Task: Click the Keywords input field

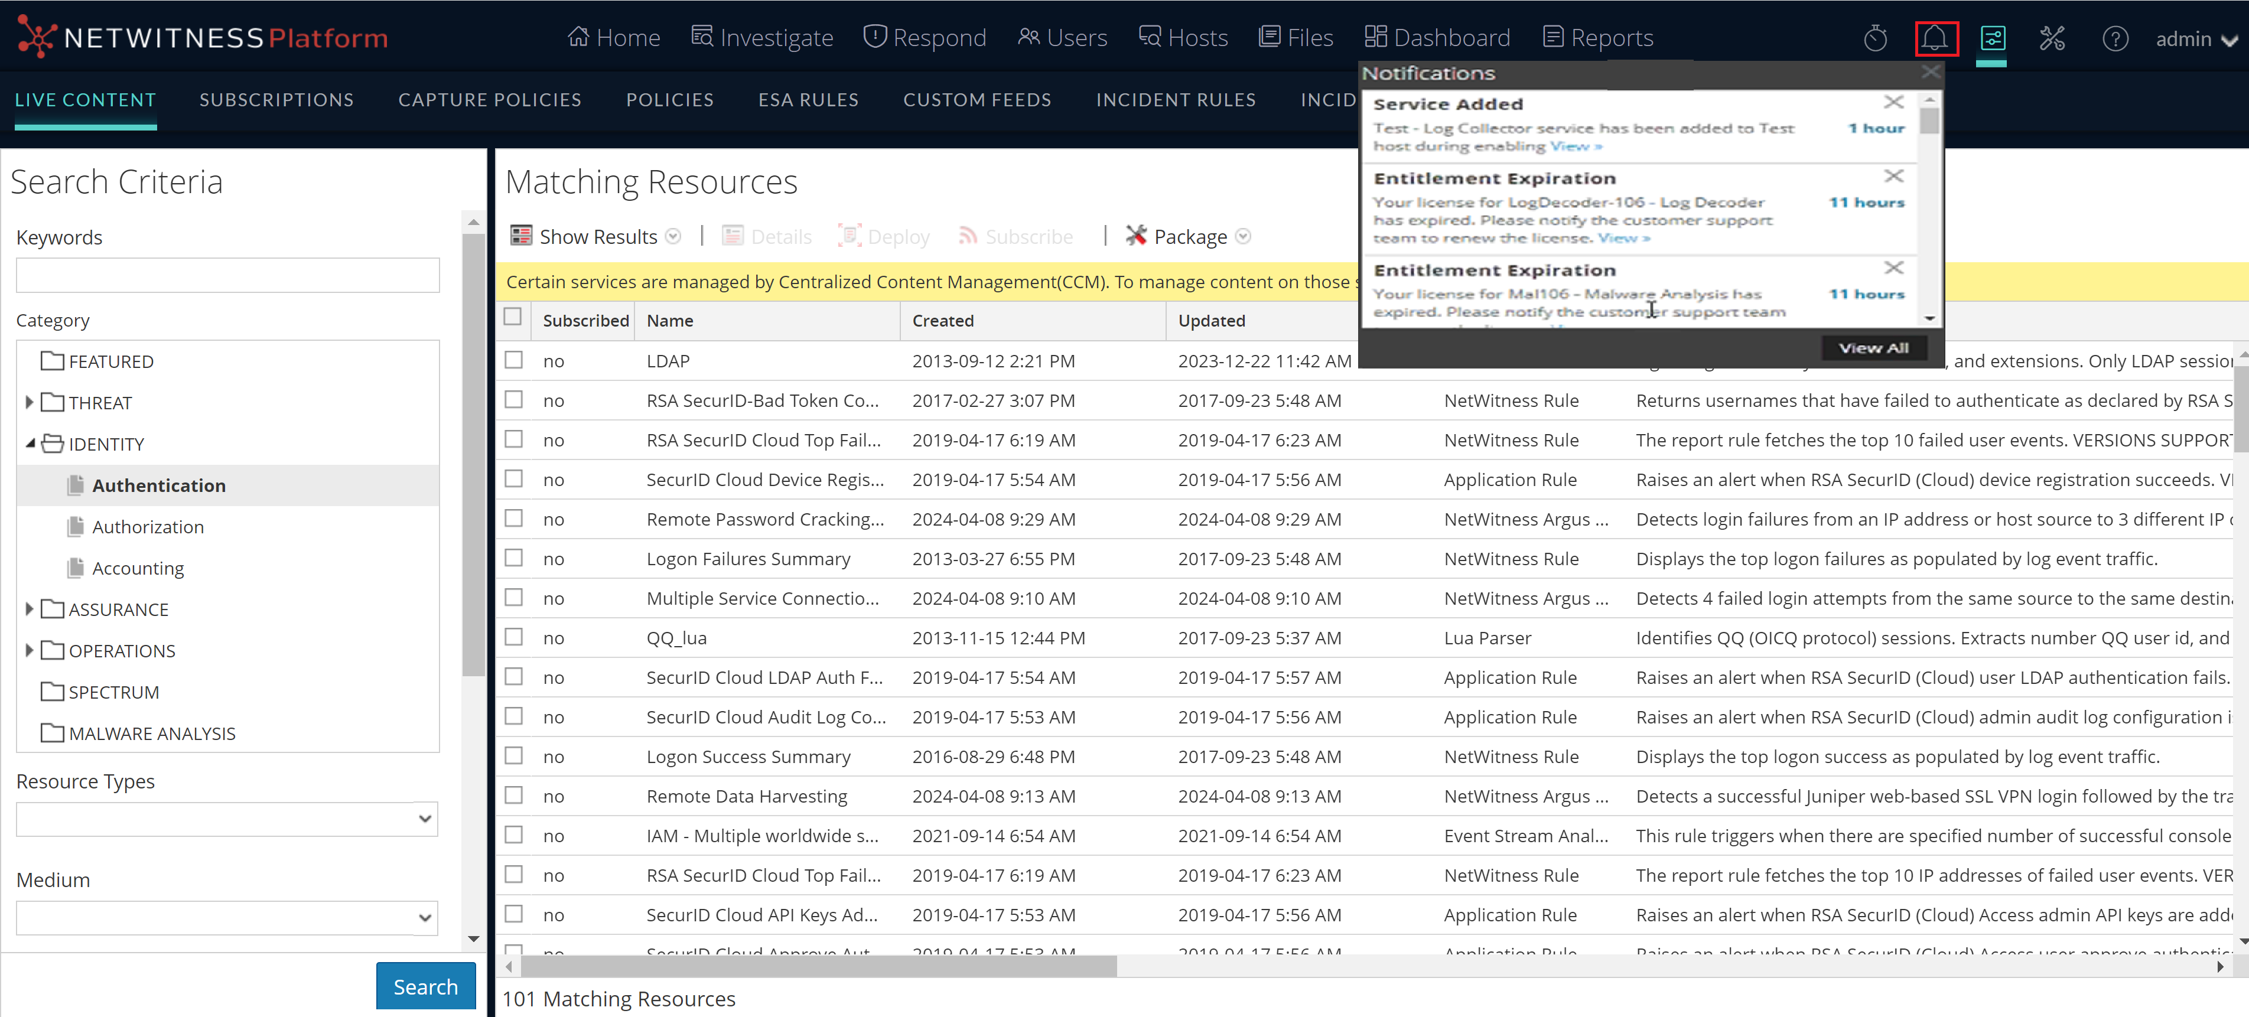Action: [x=227, y=275]
